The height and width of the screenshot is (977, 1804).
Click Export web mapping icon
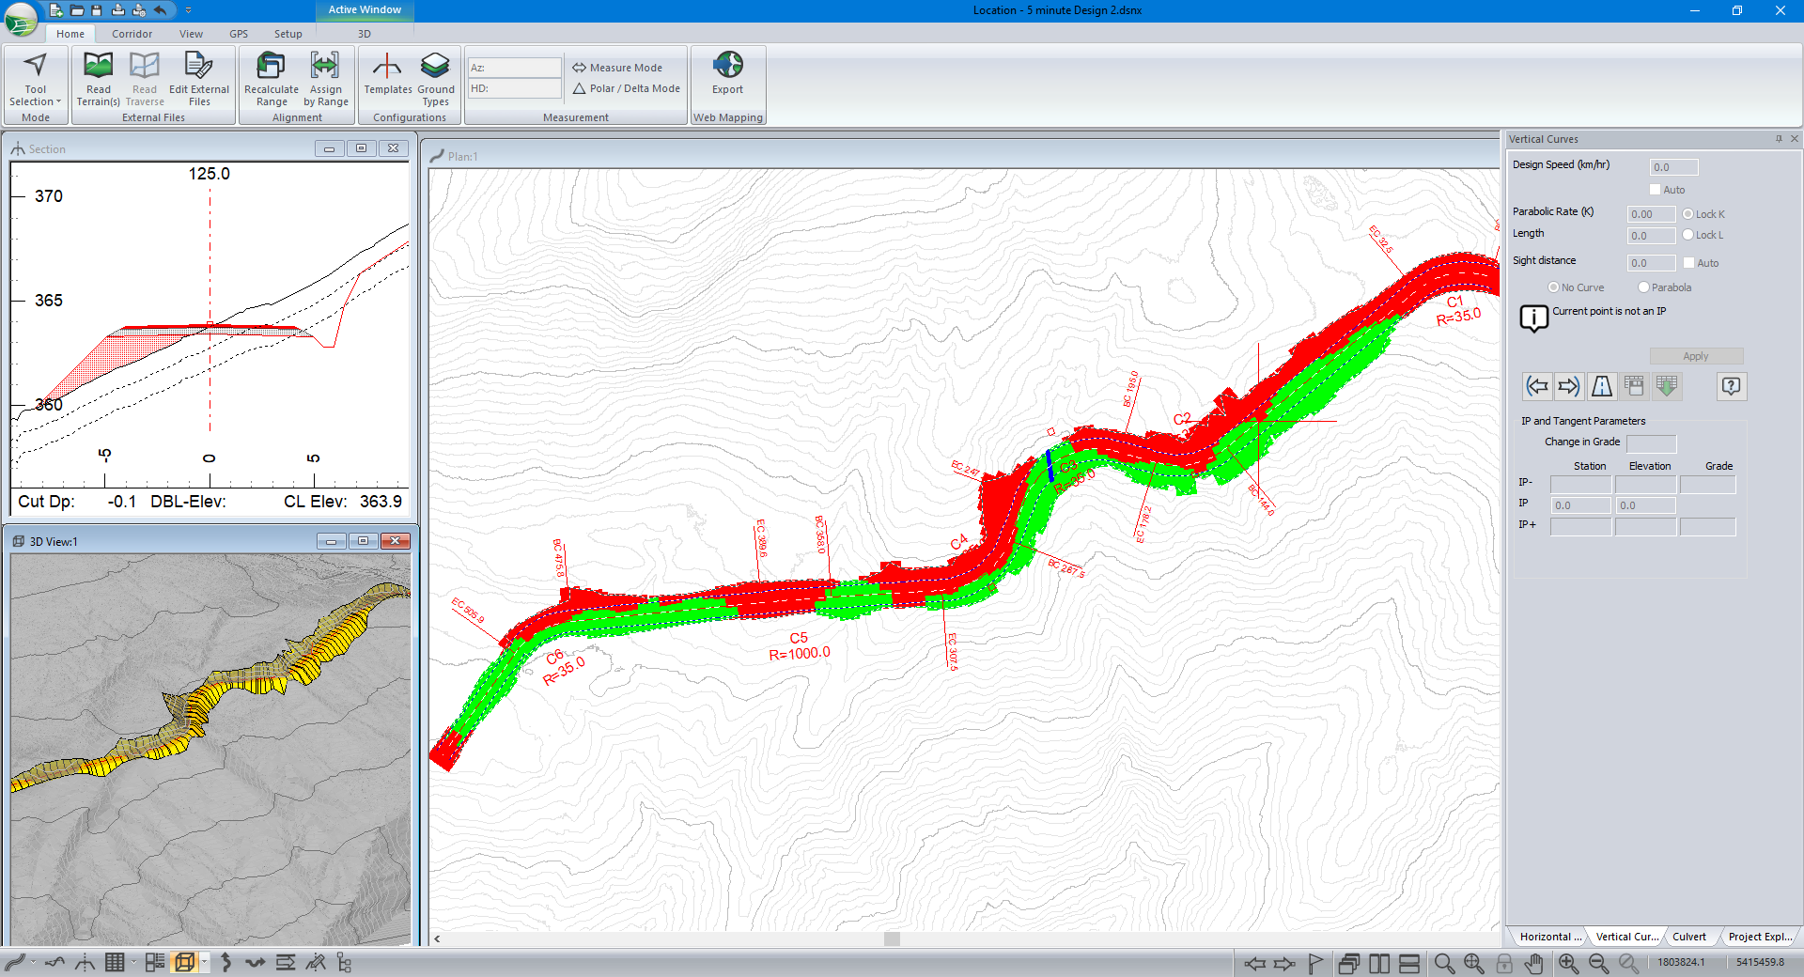727,67
